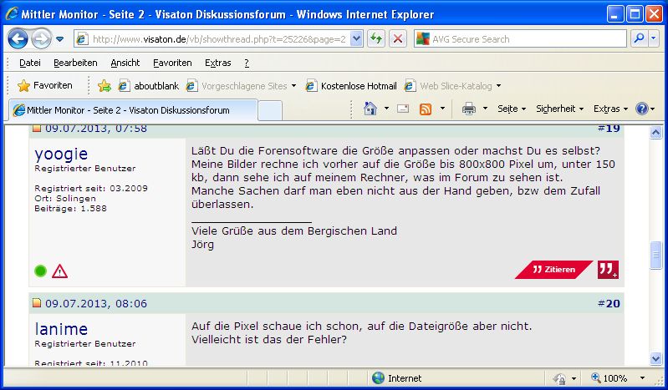Click the 100% zoom level button
668x390 pixels.
coord(609,378)
